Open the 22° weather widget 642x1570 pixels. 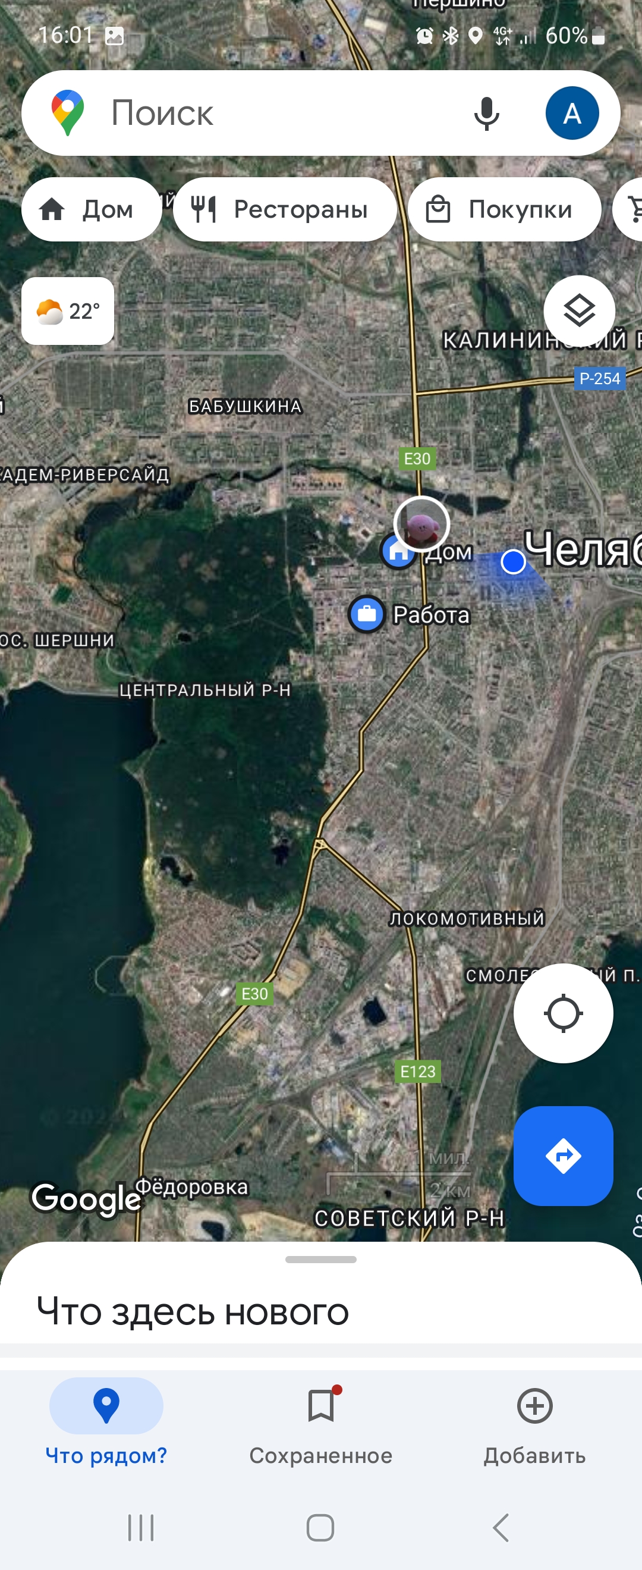pyautogui.click(x=68, y=311)
